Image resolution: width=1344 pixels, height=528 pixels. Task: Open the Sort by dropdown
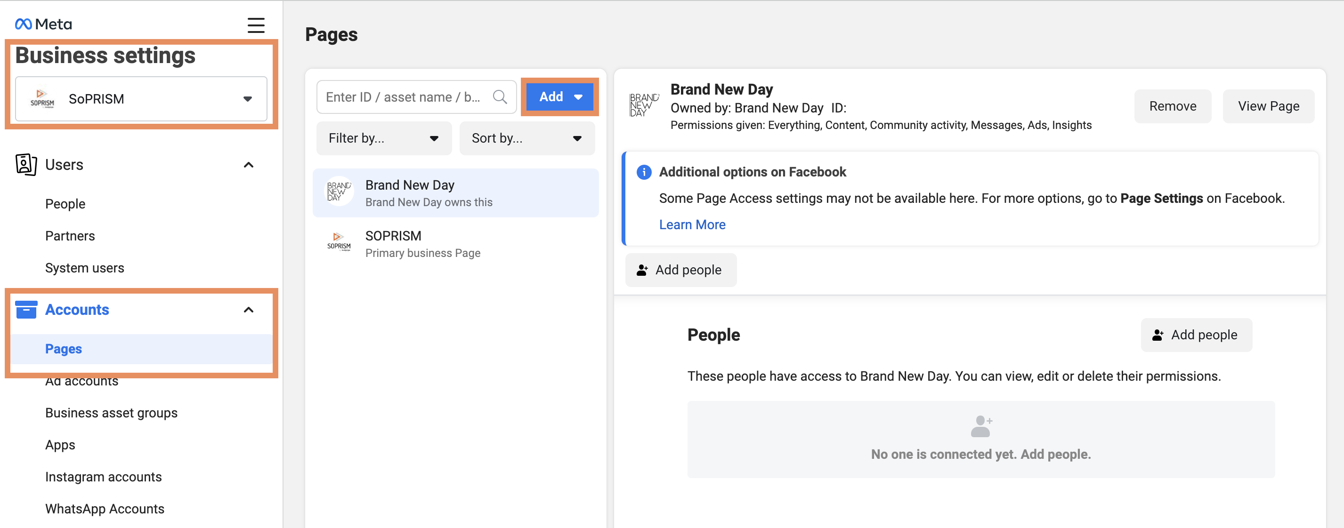[x=527, y=138]
